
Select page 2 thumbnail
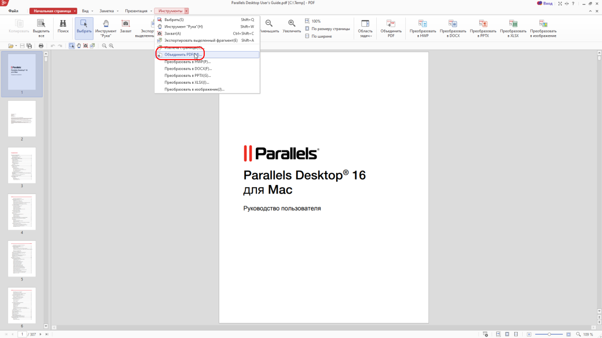coord(22,118)
